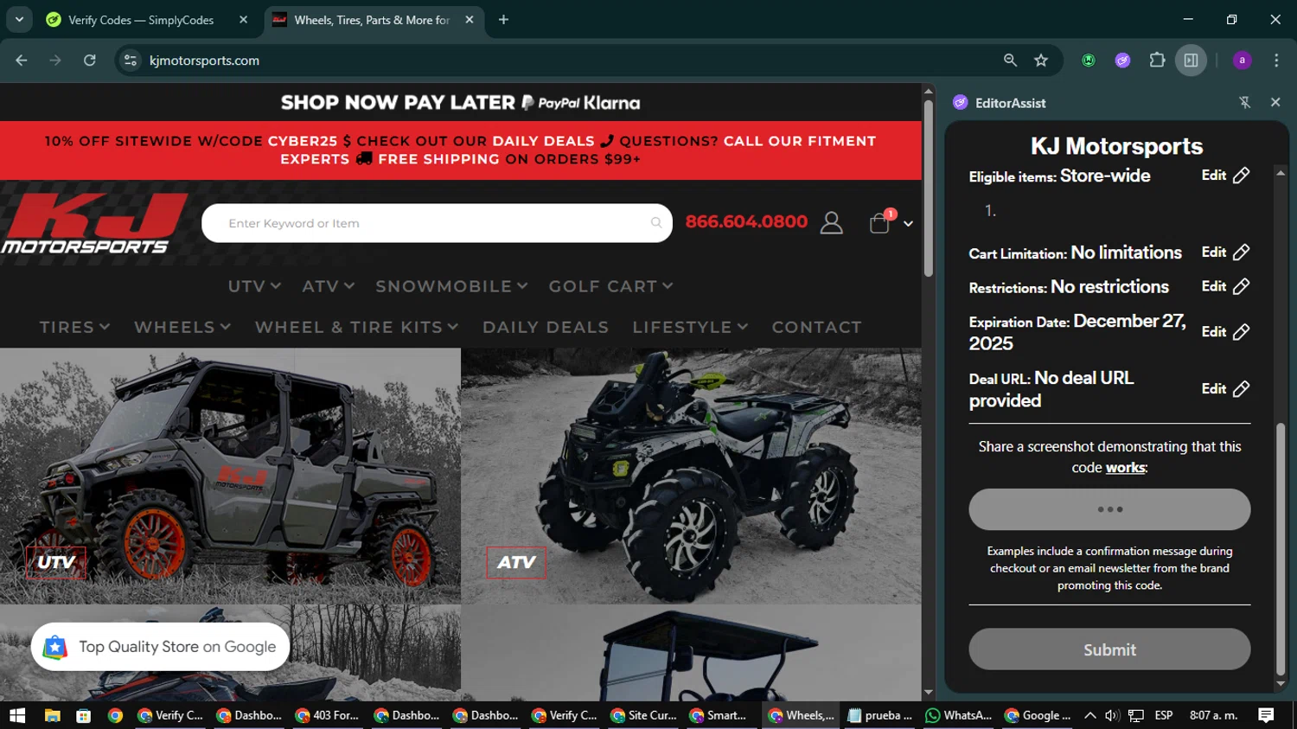Viewport: 1297px width, 729px height.
Task: Click the address bar URL kjmotorsports.com
Action: (x=204, y=61)
